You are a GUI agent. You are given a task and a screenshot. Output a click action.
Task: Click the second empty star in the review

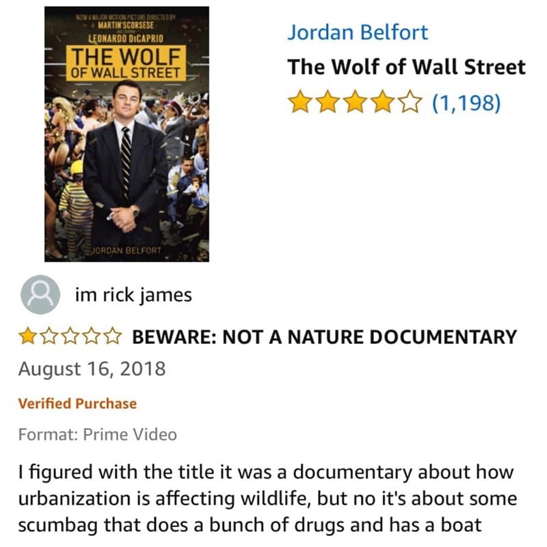[x=70, y=336]
